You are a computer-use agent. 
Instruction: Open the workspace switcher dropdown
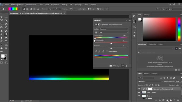pos(169,9)
